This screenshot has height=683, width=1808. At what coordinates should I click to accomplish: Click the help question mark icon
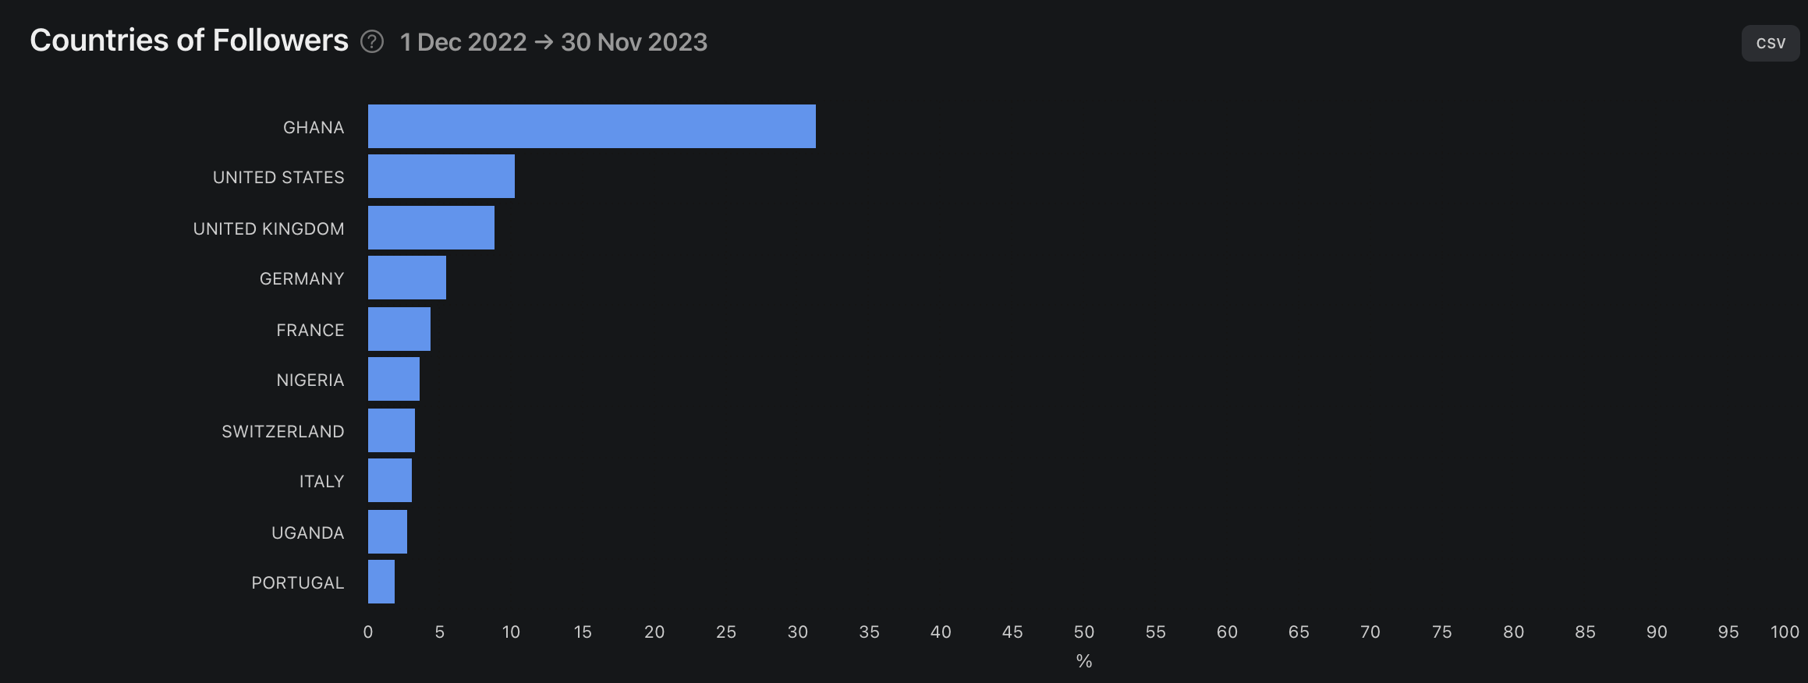click(x=372, y=41)
